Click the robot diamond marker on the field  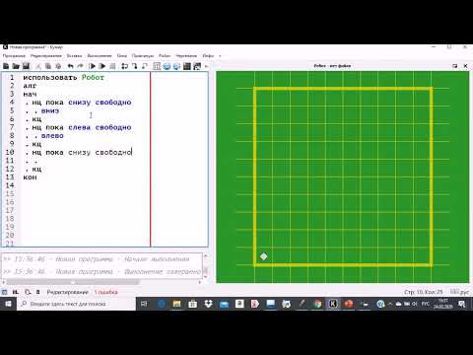coord(263,256)
